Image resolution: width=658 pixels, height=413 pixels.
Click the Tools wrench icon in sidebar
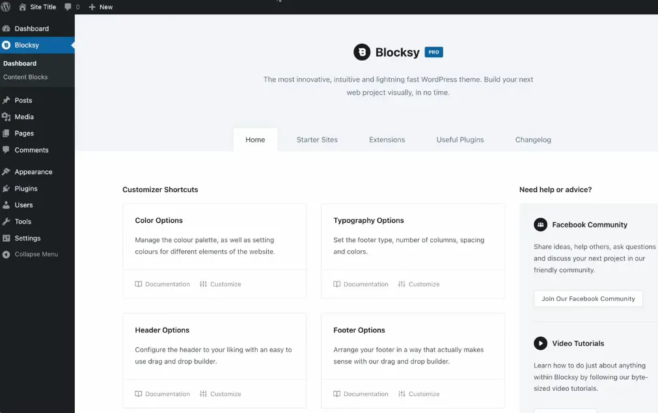(7, 221)
